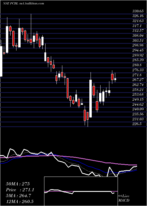The width and height of the screenshot is (147, 206).
Task: Select the 231.03 price axis label
Action: 138,119
